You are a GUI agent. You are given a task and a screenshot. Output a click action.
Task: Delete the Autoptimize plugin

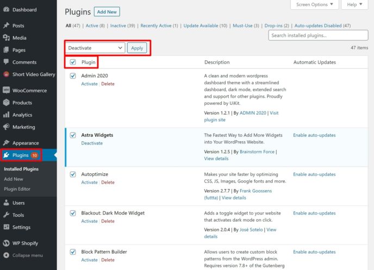[108, 183]
